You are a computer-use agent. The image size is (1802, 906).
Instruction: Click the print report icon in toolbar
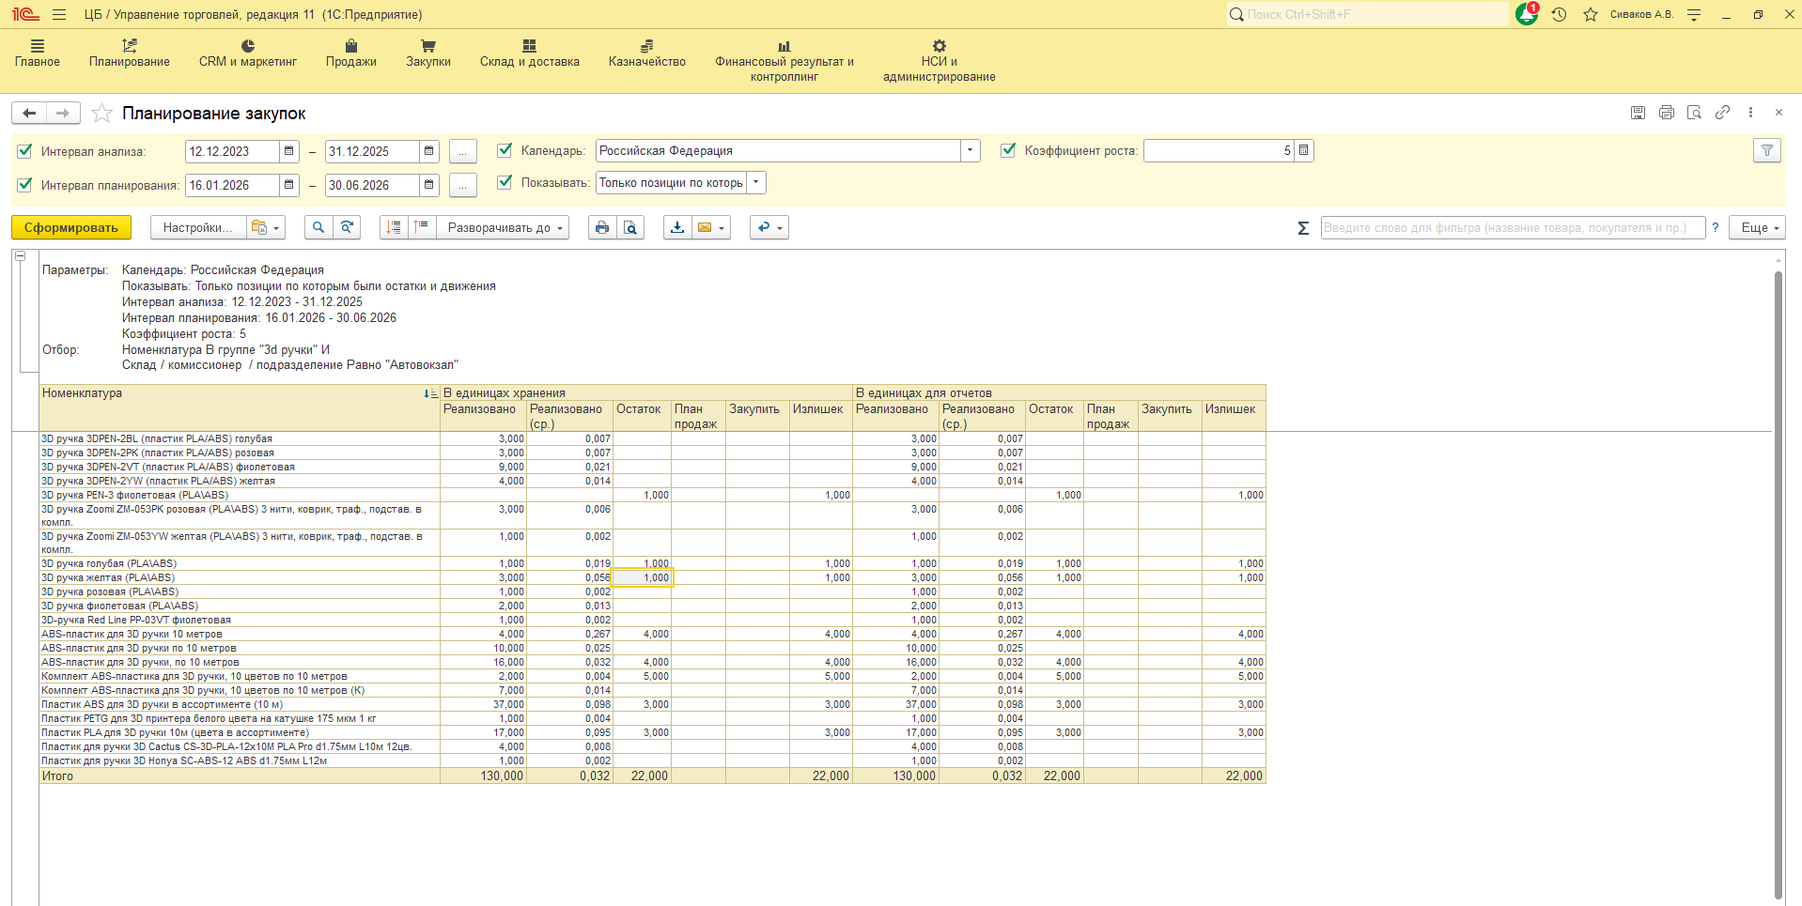[x=602, y=227]
